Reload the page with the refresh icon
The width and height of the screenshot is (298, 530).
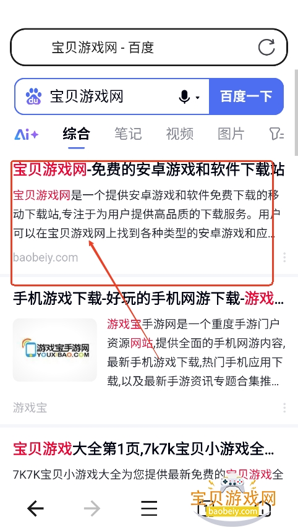point(266,47)
